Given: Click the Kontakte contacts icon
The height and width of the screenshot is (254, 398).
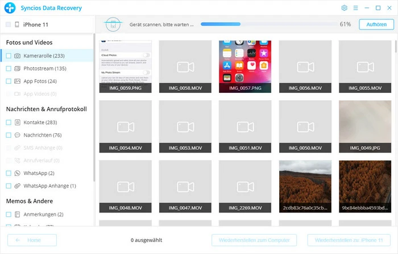Looking at the screenshot, I should point(18,122).
